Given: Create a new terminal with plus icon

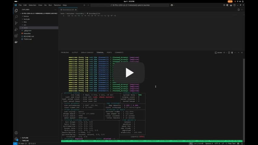Looking at the screenshot, I should click(224, 53).
